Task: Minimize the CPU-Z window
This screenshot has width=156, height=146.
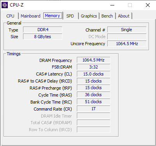Action: (112, 5)
